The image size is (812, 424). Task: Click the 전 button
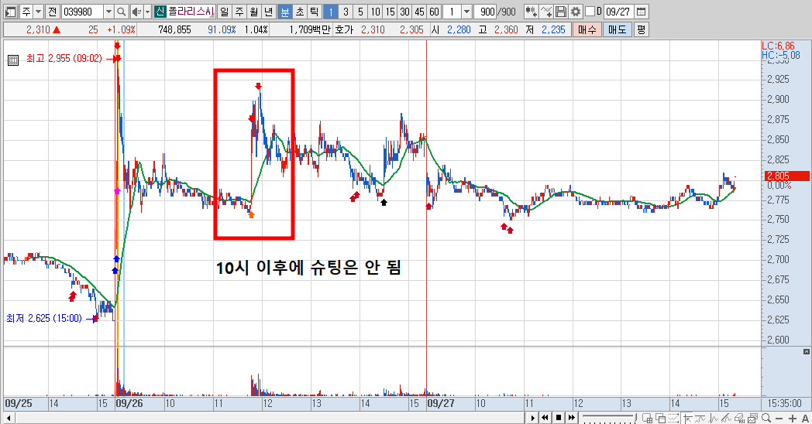[x=53, y=12]
